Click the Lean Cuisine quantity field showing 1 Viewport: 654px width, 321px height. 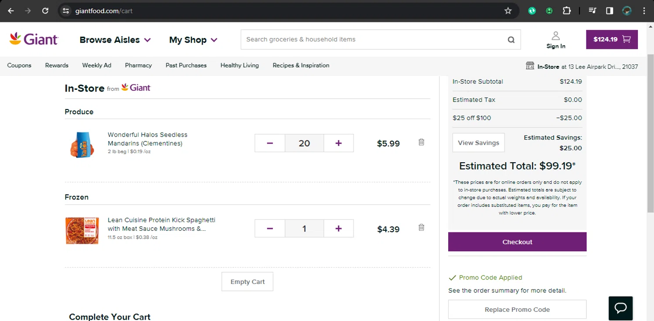pos(304,229)
